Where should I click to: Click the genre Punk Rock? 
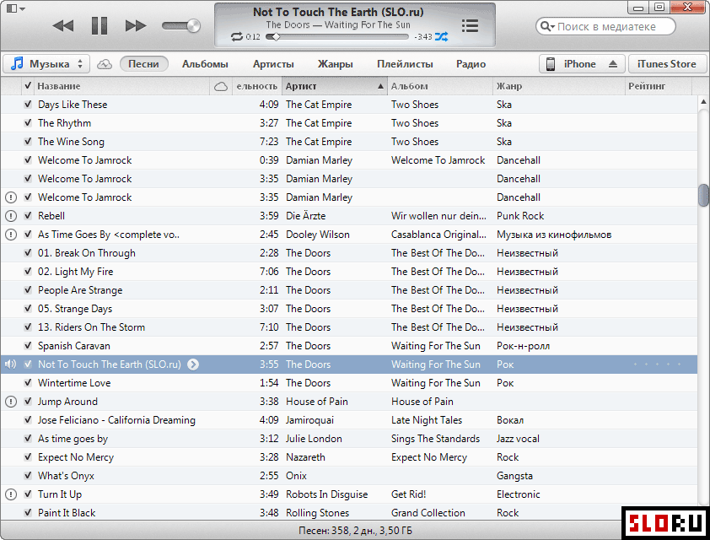520,216
